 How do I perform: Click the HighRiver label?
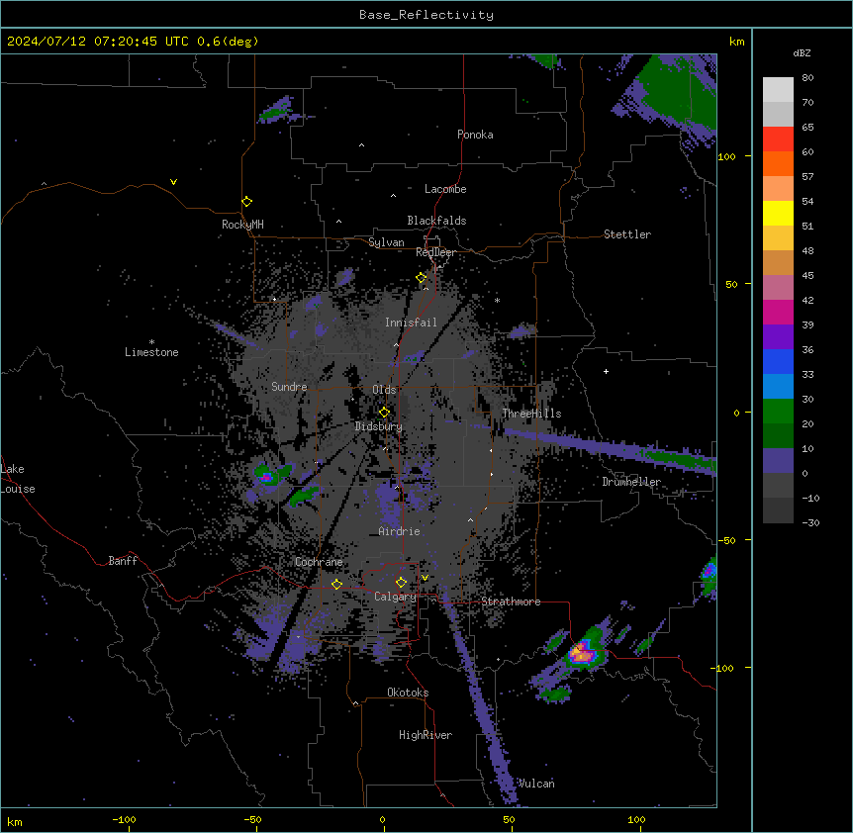[x=426, y=735]
